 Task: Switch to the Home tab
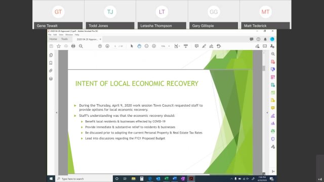[53, 39]
